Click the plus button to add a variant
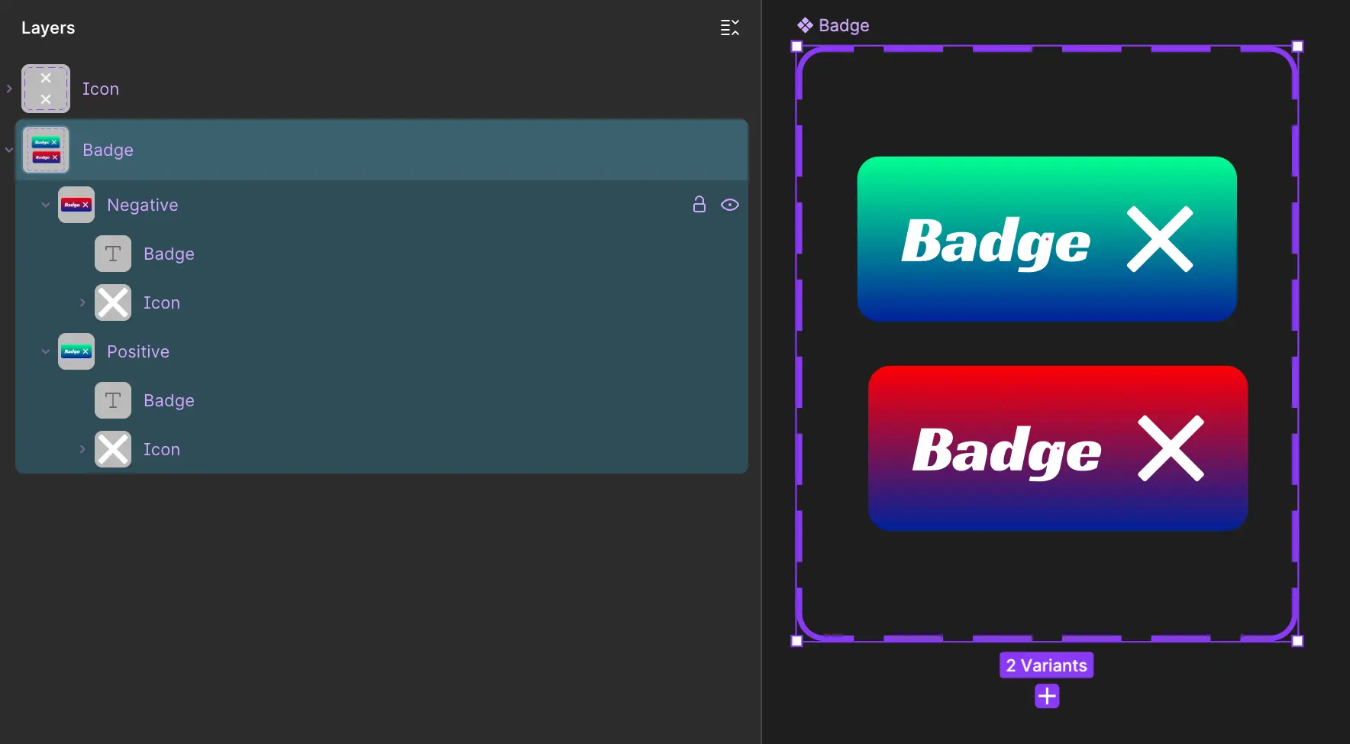This screenshot has width=1350, height=744. [1045, 696]
